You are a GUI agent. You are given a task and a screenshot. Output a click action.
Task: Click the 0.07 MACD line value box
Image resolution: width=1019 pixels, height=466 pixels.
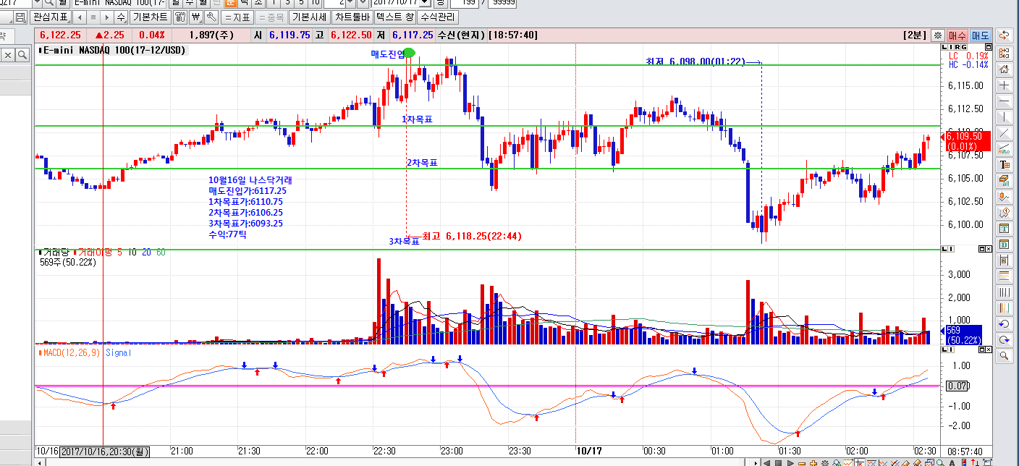click(x=956, y=386)
